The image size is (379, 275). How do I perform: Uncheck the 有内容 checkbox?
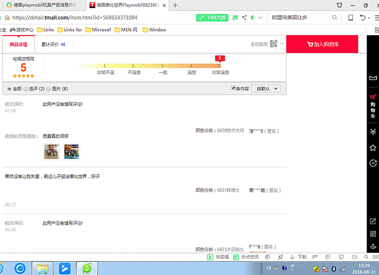tap(234, 88)
